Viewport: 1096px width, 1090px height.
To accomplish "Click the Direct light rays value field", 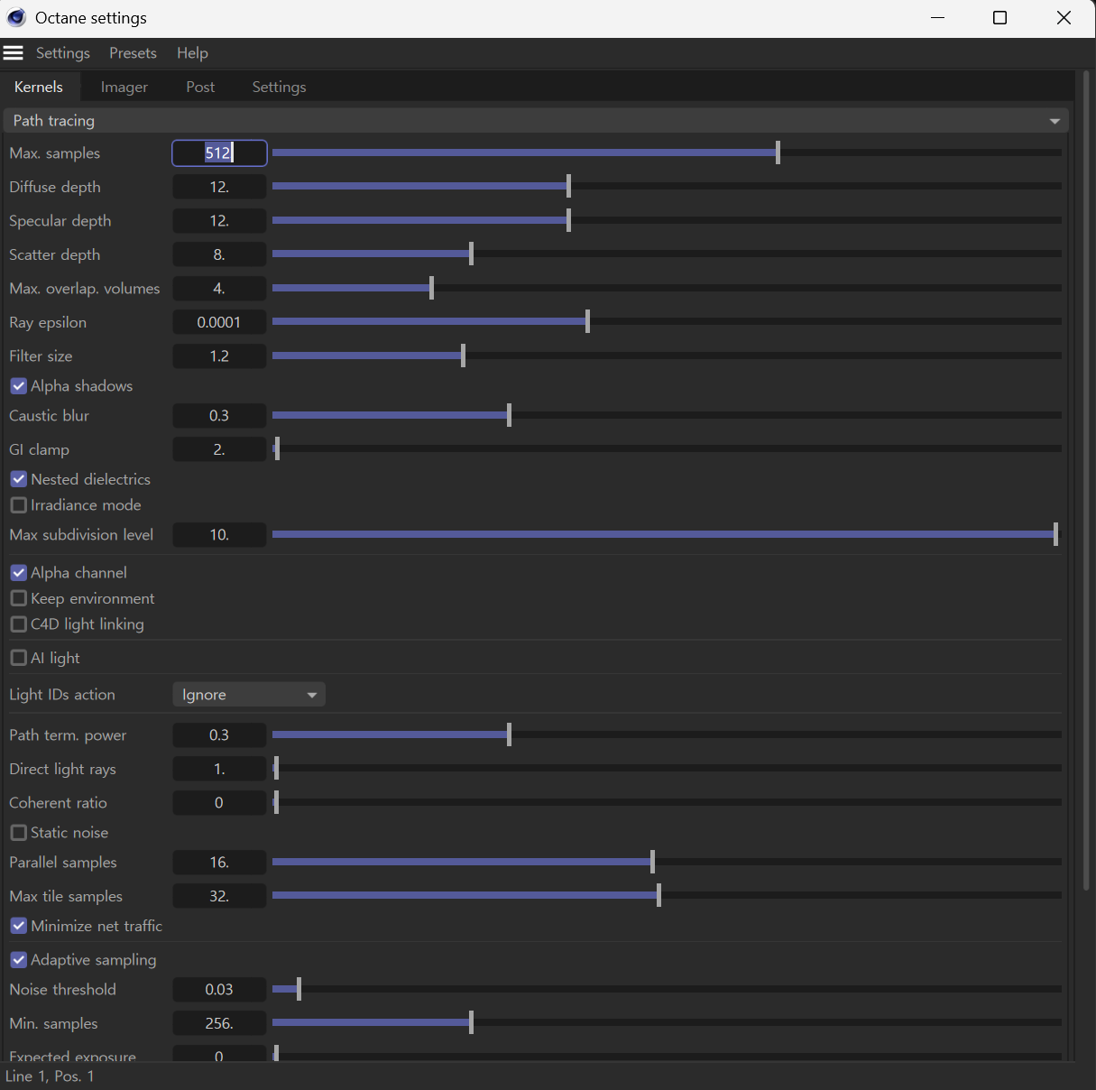I will click(219, 769).
